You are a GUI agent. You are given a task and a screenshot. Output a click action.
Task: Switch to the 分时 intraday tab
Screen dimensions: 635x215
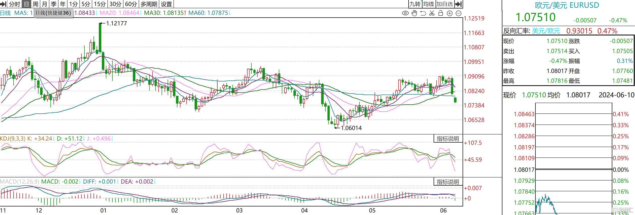(x=15, y=4)
